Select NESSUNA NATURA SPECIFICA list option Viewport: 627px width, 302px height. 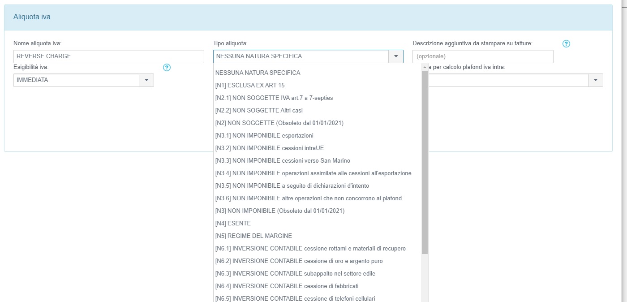pyautogui.click(x=258, y=73)
